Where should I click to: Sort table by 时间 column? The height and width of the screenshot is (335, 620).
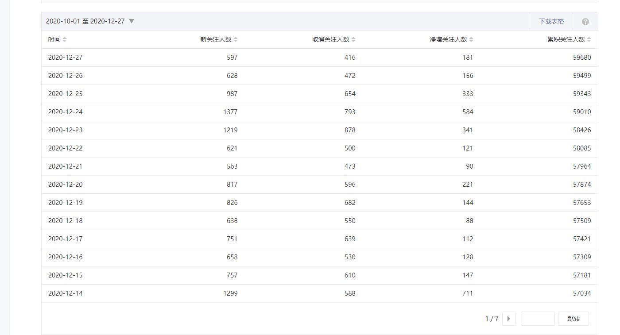click(65, 39)
